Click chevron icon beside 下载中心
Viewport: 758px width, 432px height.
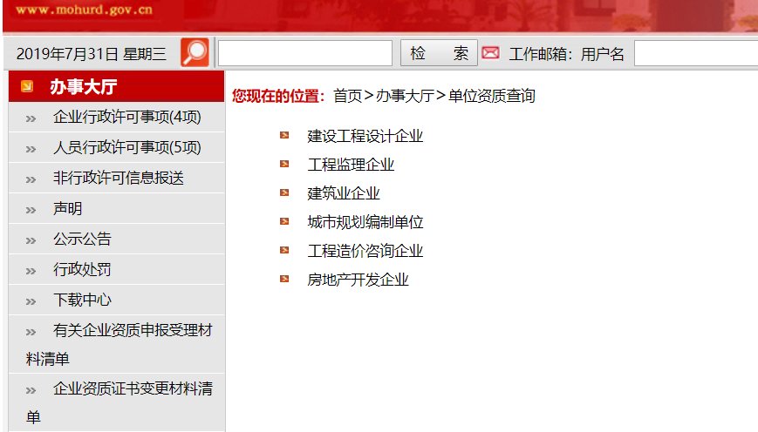(31, 301)
